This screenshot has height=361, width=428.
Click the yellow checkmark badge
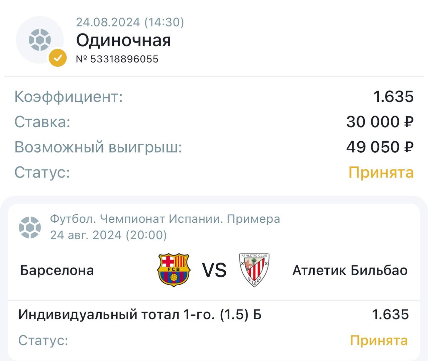58,58
